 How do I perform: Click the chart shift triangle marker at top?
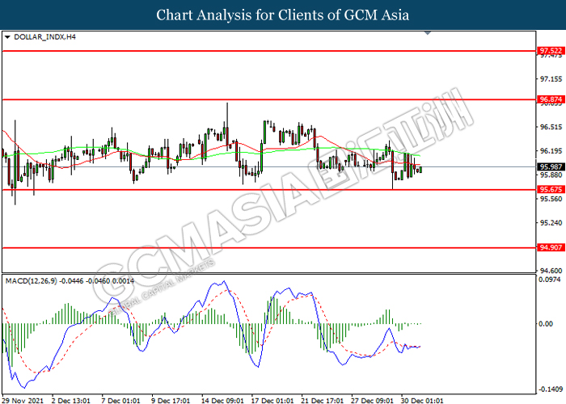point(428,33)
